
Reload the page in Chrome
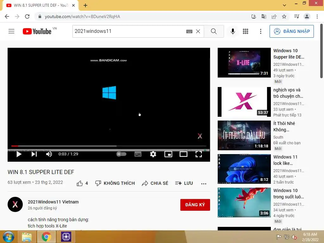click(x=27, y=16)
